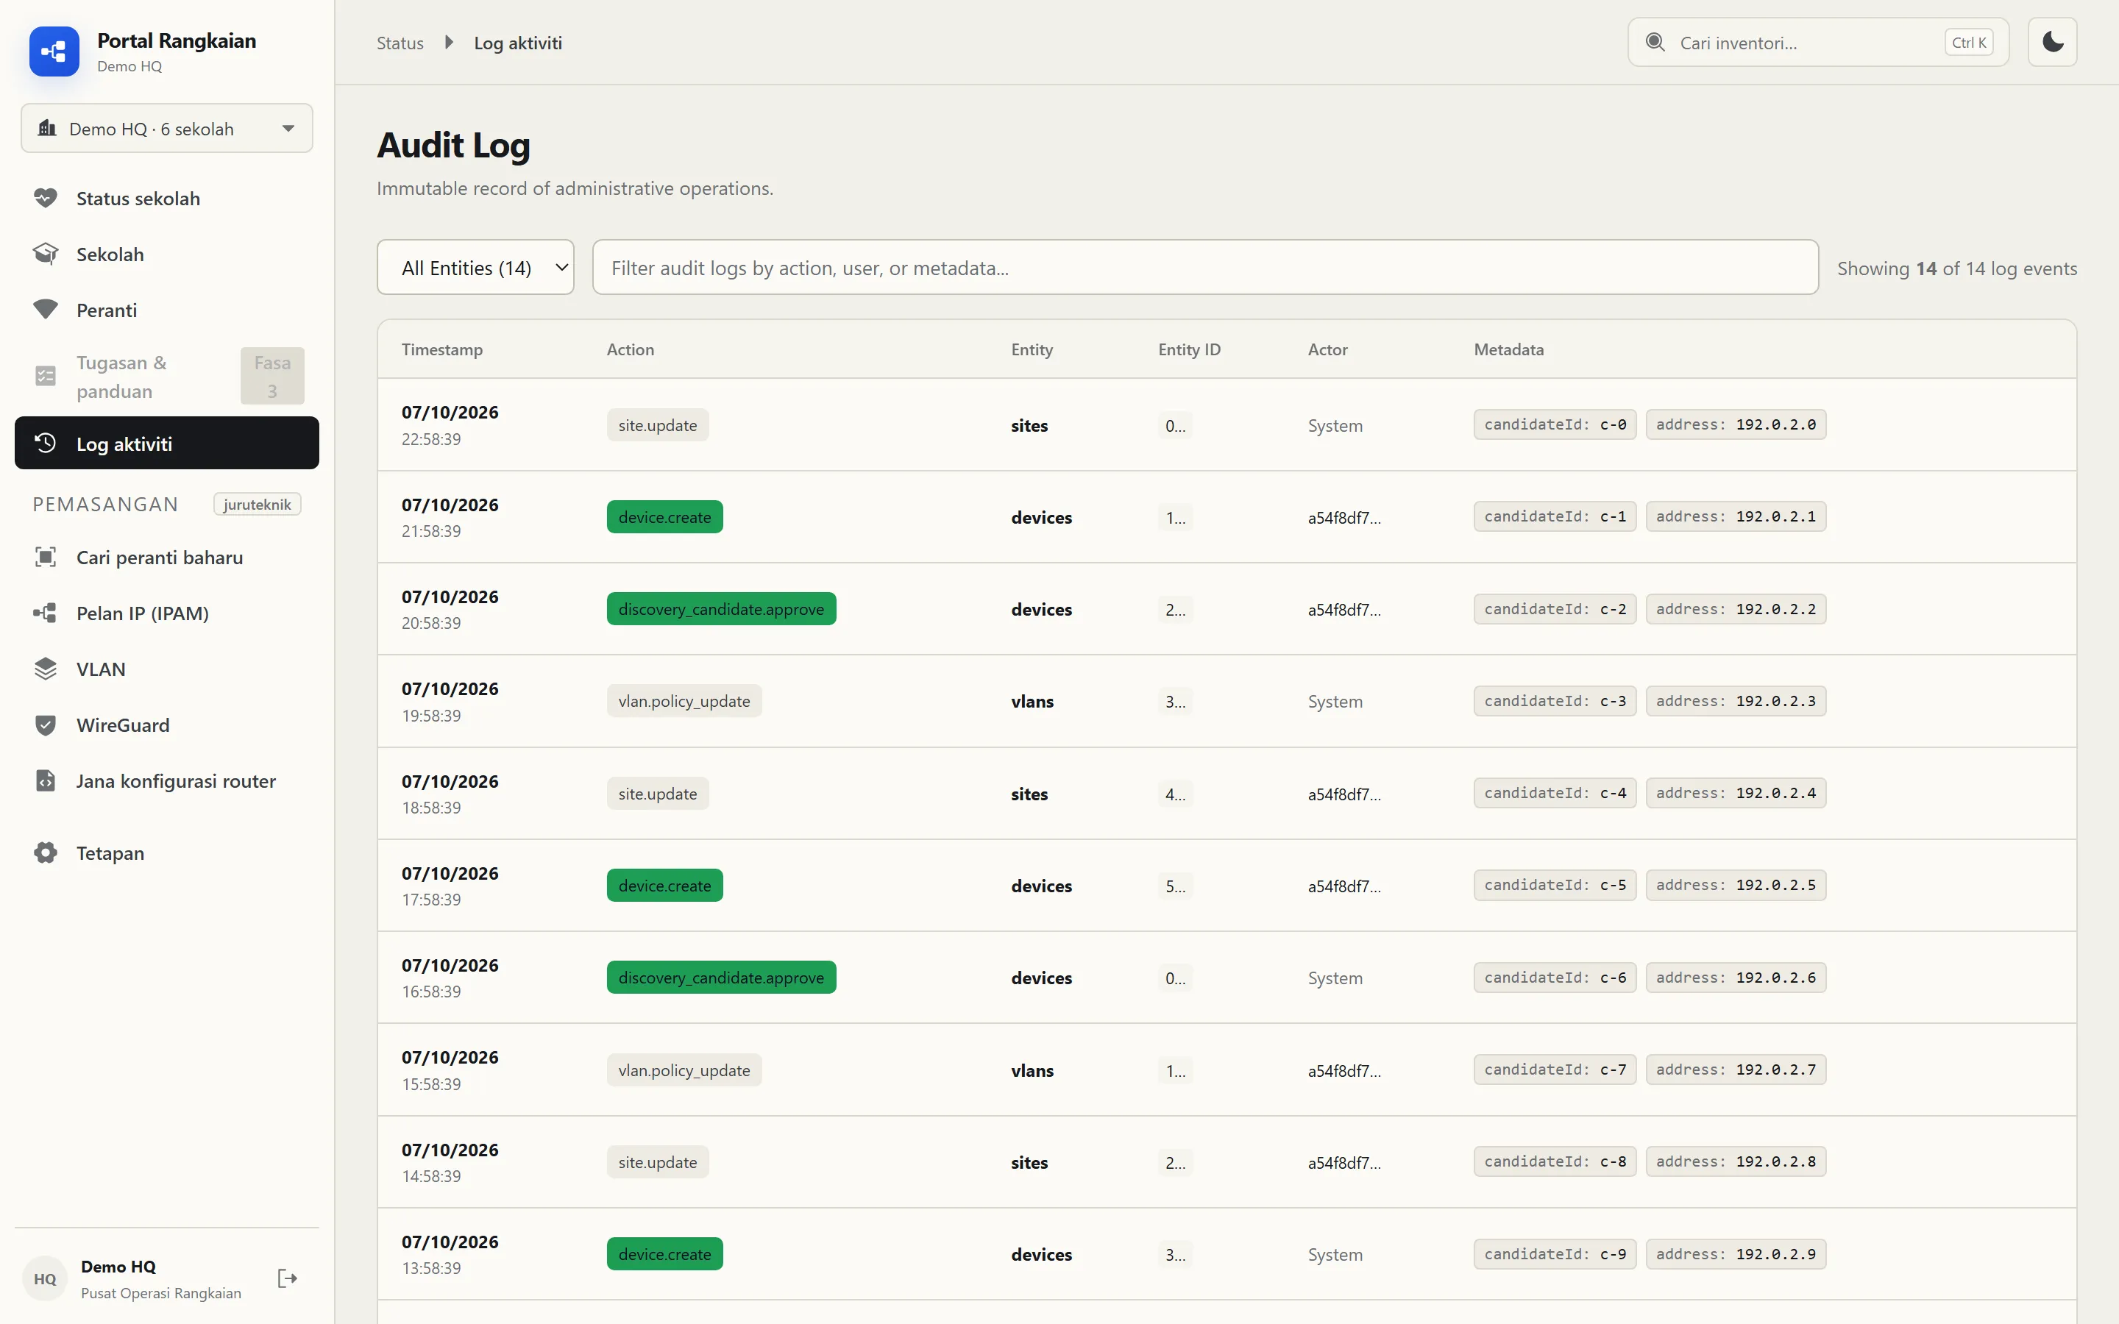Open Status sekolah heart icon
This screenshot has height=1324, width=2119.
46,198
